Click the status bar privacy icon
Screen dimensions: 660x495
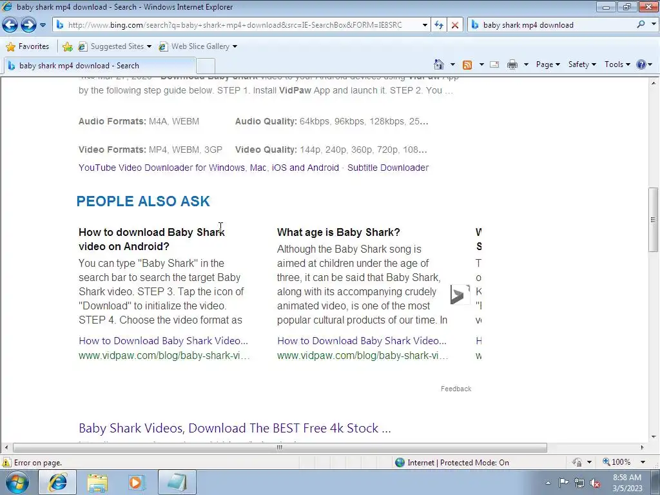(577, 463)
